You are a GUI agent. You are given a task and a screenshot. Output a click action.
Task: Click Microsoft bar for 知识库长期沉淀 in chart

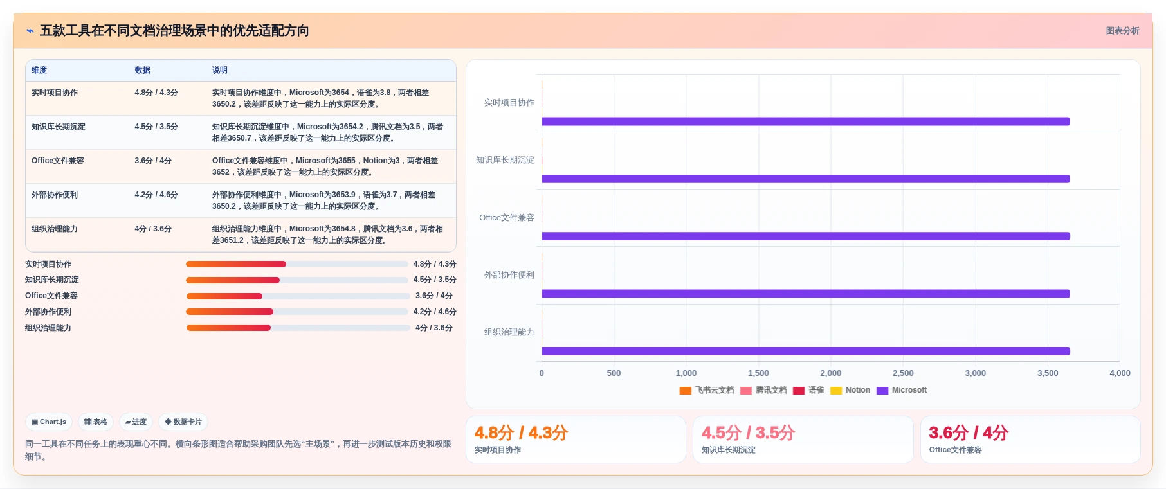point(806,179)
